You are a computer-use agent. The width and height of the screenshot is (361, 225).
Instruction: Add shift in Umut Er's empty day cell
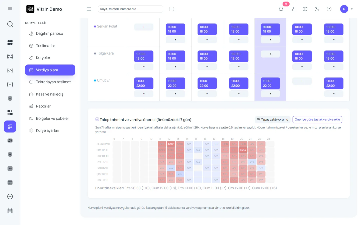[x=302, y=81]
